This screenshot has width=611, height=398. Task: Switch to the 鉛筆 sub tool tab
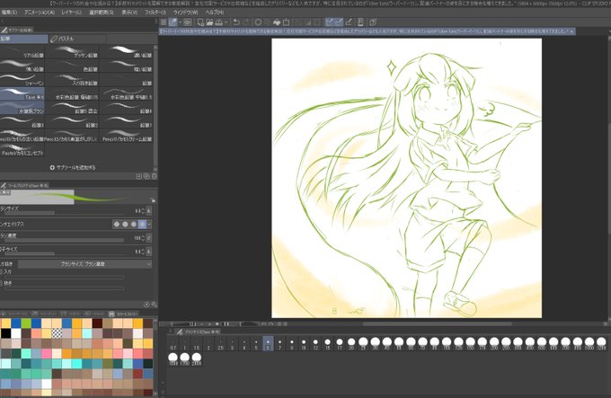(x=23, y=39)
